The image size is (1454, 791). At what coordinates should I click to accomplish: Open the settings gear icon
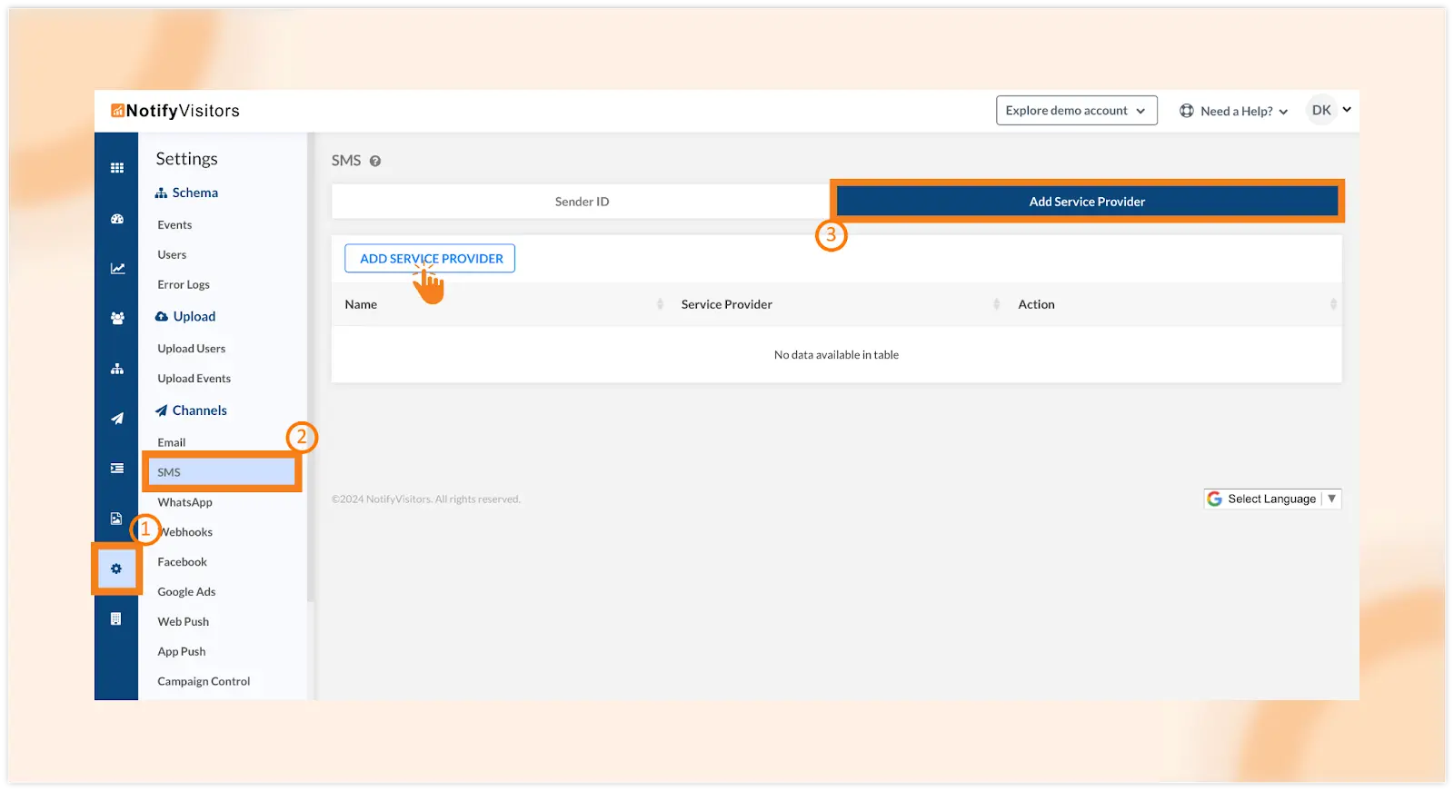coord(116,569)
